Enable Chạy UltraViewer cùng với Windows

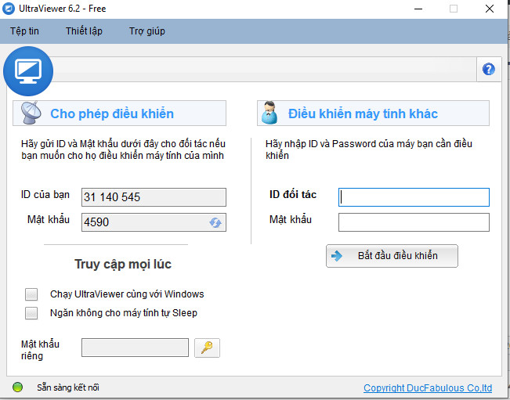tap(31, 294)
